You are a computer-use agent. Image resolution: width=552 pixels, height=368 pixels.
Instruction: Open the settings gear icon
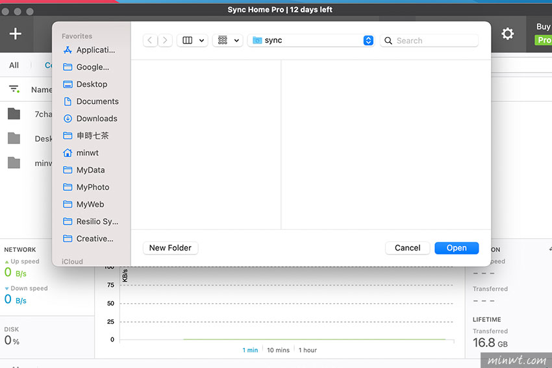[507, 34]
